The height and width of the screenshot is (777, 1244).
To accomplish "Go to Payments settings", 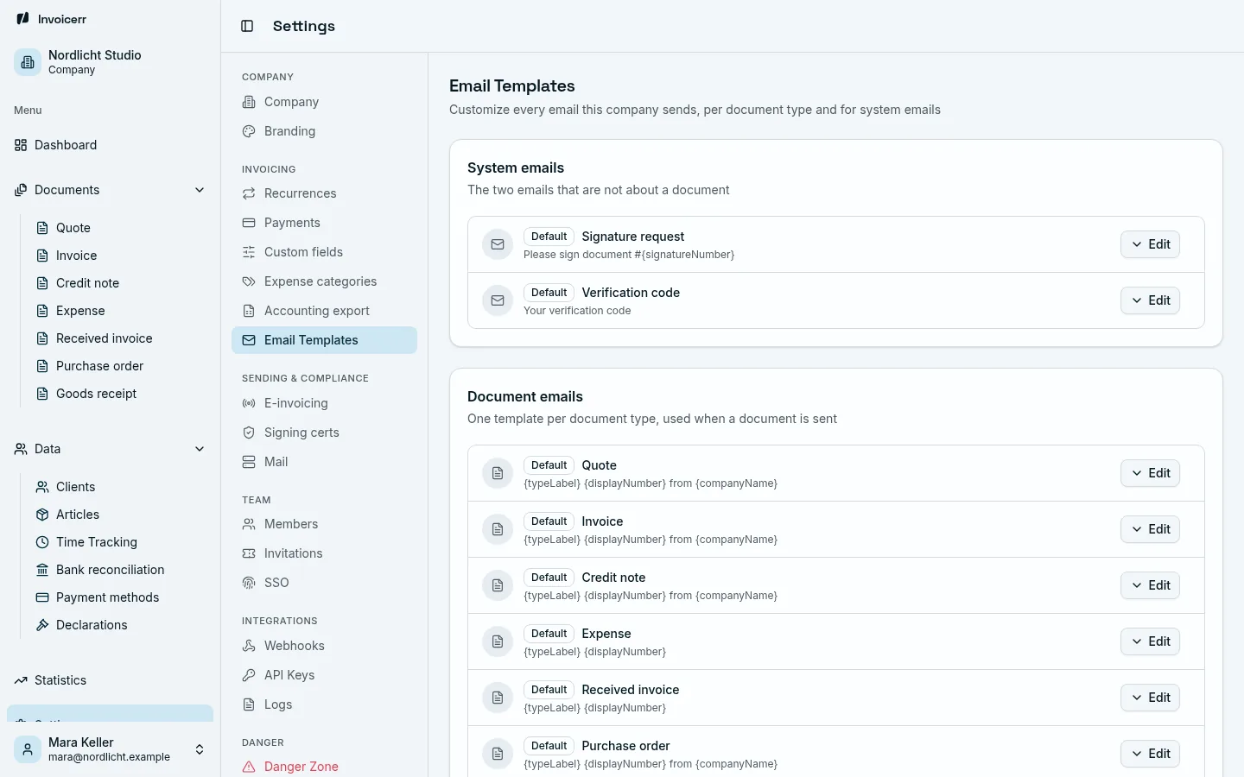I will 324,223.
